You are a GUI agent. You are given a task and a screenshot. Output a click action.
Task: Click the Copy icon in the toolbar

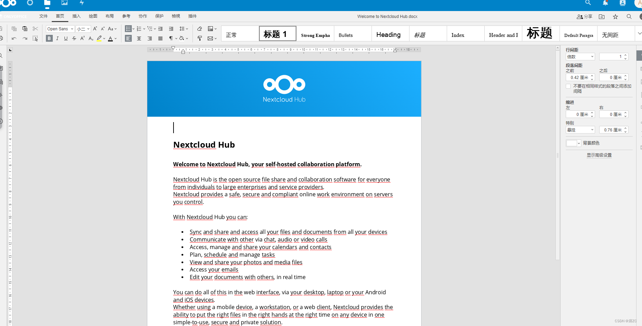tap(14, 29)
